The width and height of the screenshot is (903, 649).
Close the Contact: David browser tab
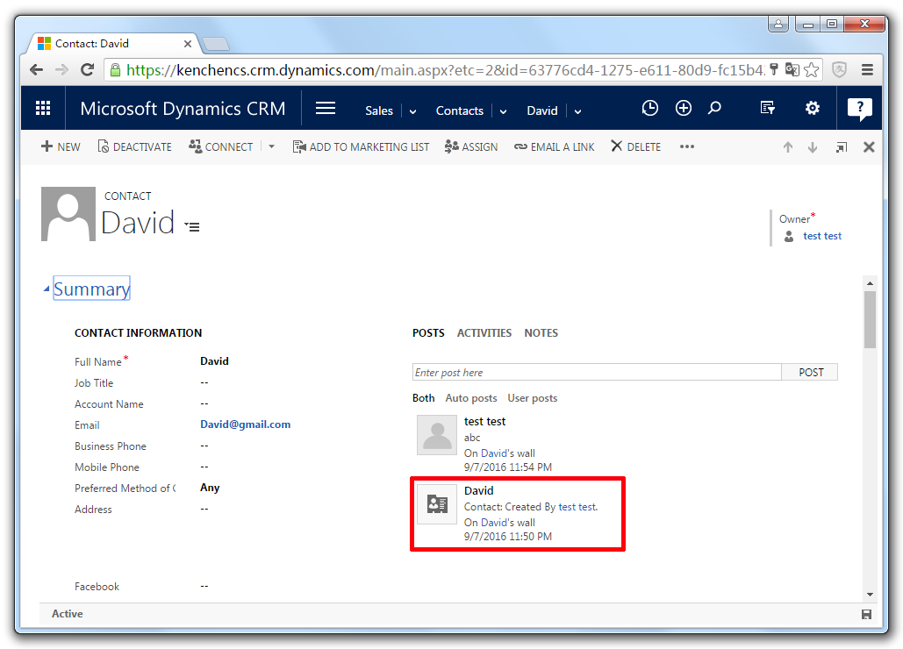tap(188, 44)
